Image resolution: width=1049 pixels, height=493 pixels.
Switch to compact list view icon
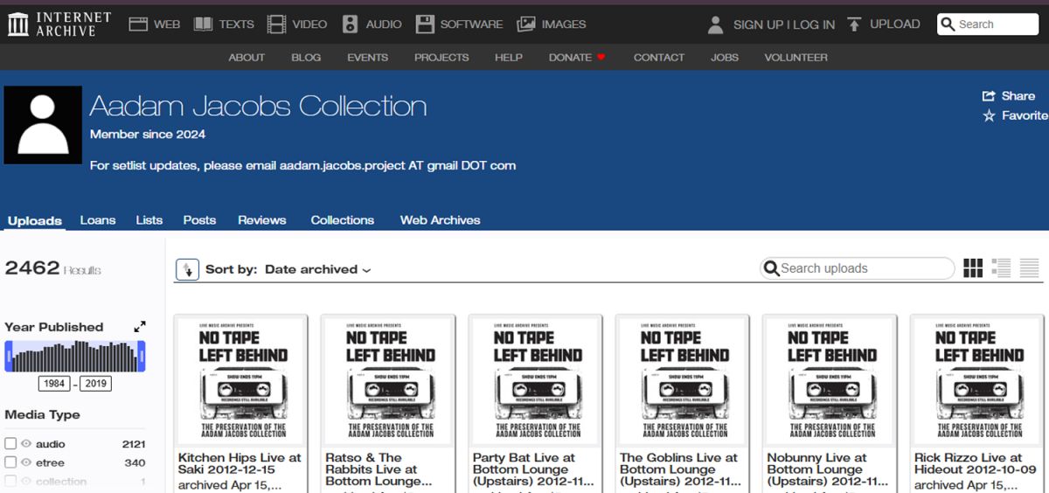click(1030, 268)
